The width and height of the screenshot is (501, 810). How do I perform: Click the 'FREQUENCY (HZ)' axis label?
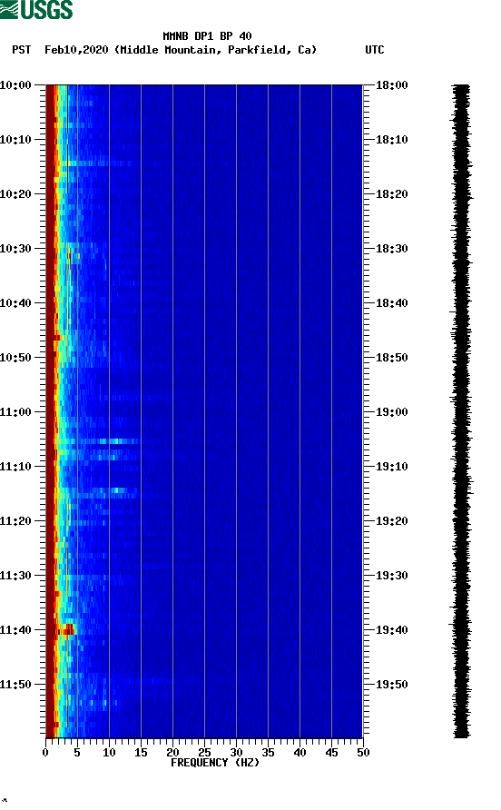(x=215, y=763)
